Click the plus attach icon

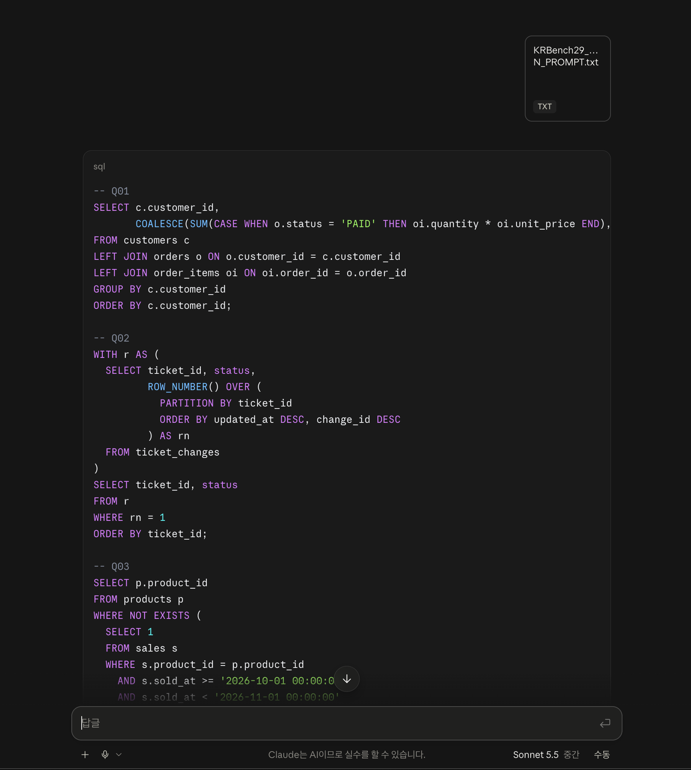coord(85,754)
